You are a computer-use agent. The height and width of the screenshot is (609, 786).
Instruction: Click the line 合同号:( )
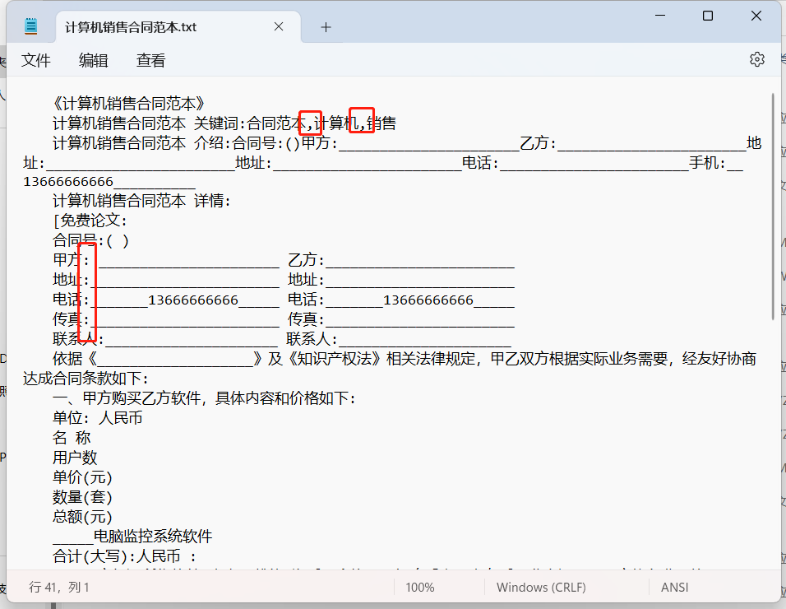(x=90, y=240)
